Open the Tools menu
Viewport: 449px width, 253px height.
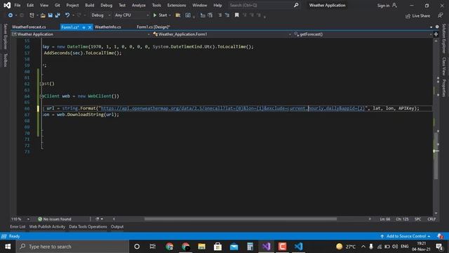pyautogui.click(x=156, y=5)
